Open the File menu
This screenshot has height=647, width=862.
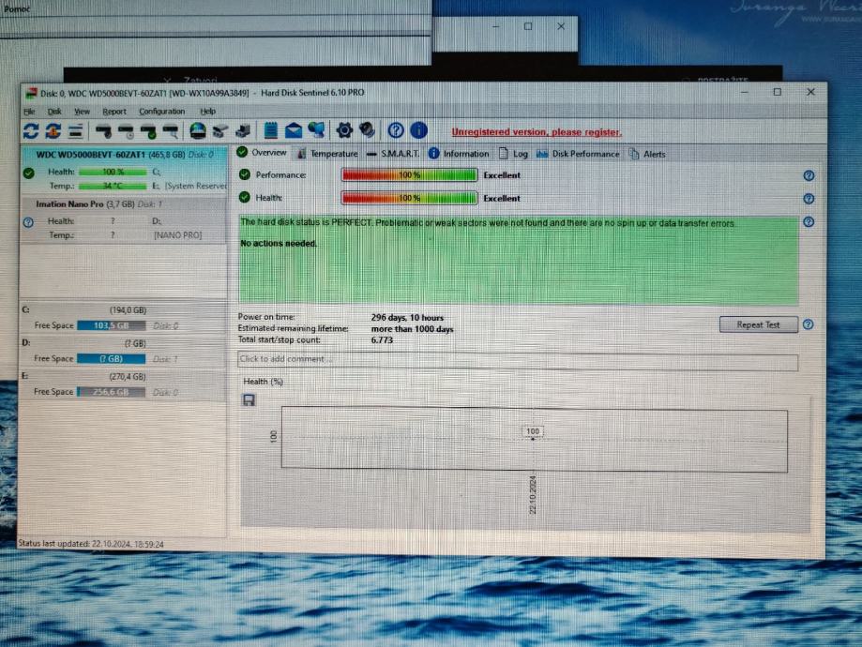tap(30, 112)
